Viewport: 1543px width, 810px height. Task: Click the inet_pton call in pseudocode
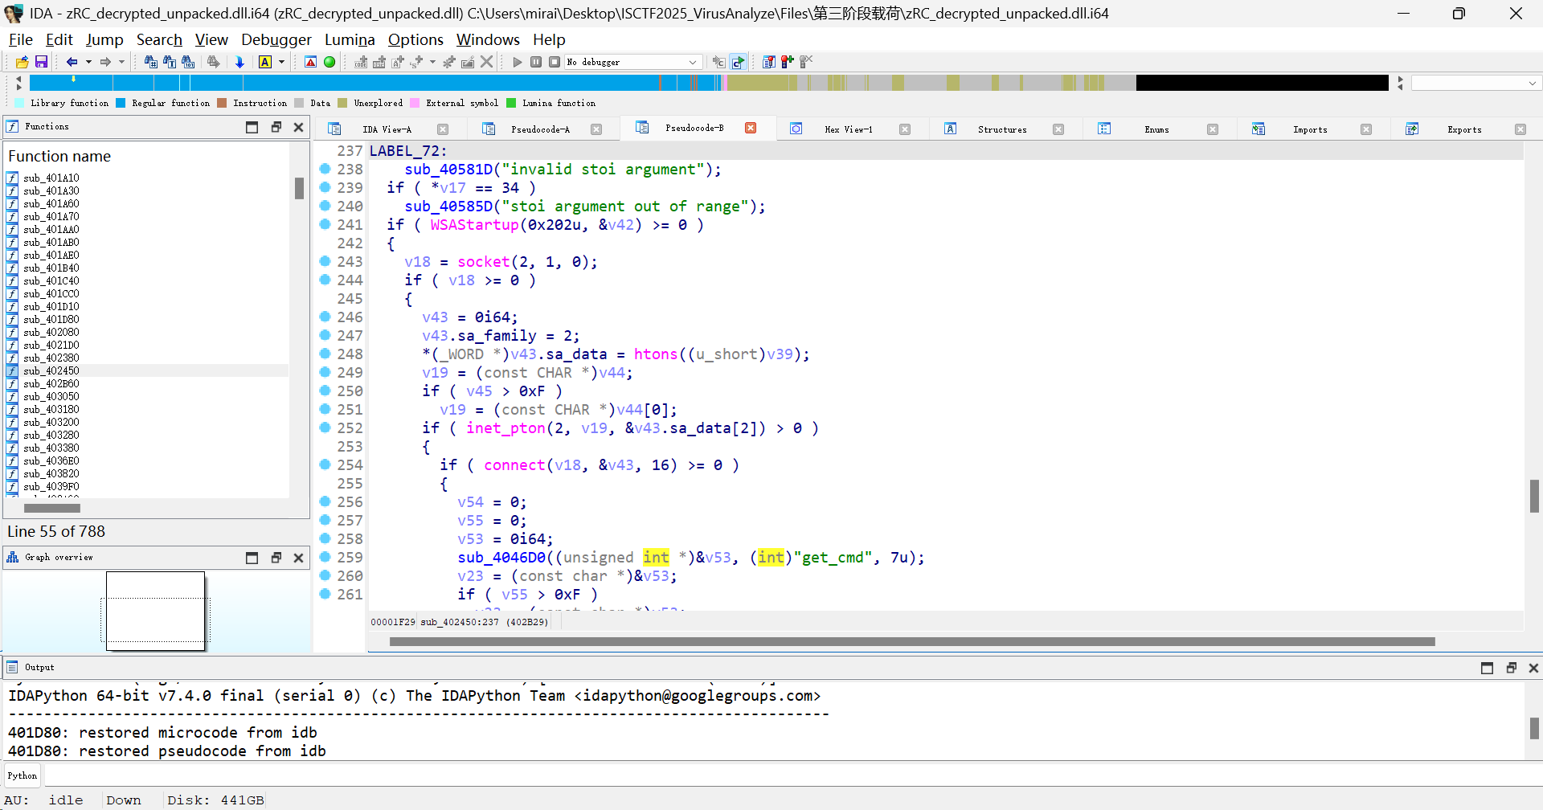click(506, 428)
